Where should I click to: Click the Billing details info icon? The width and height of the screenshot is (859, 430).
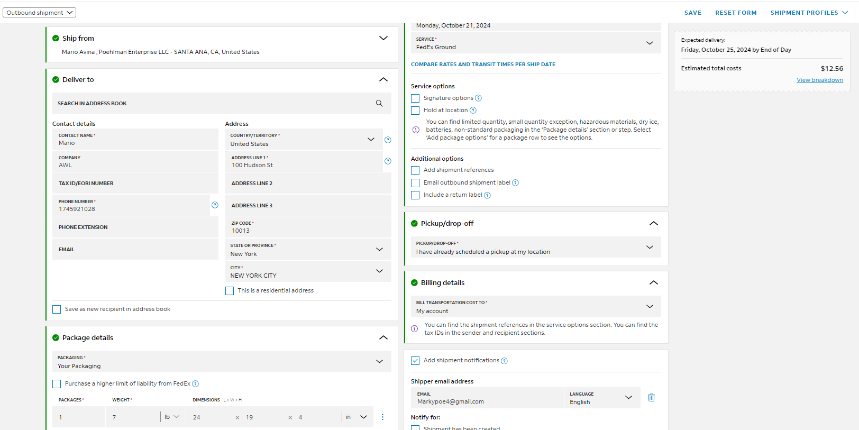tap(414, 328)
